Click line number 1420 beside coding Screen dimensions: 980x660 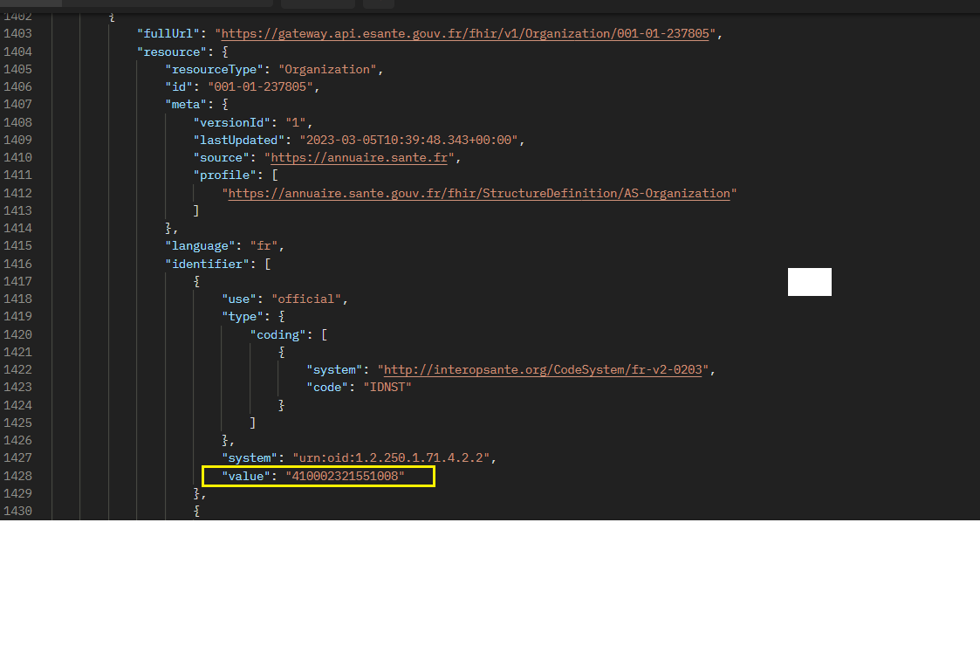18,334
